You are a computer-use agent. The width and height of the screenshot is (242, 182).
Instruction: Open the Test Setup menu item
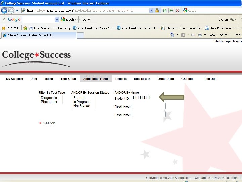[68, 79]
